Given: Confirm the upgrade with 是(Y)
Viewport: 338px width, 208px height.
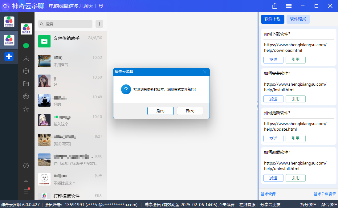Looking at the screenshot, I should (160, 111).
